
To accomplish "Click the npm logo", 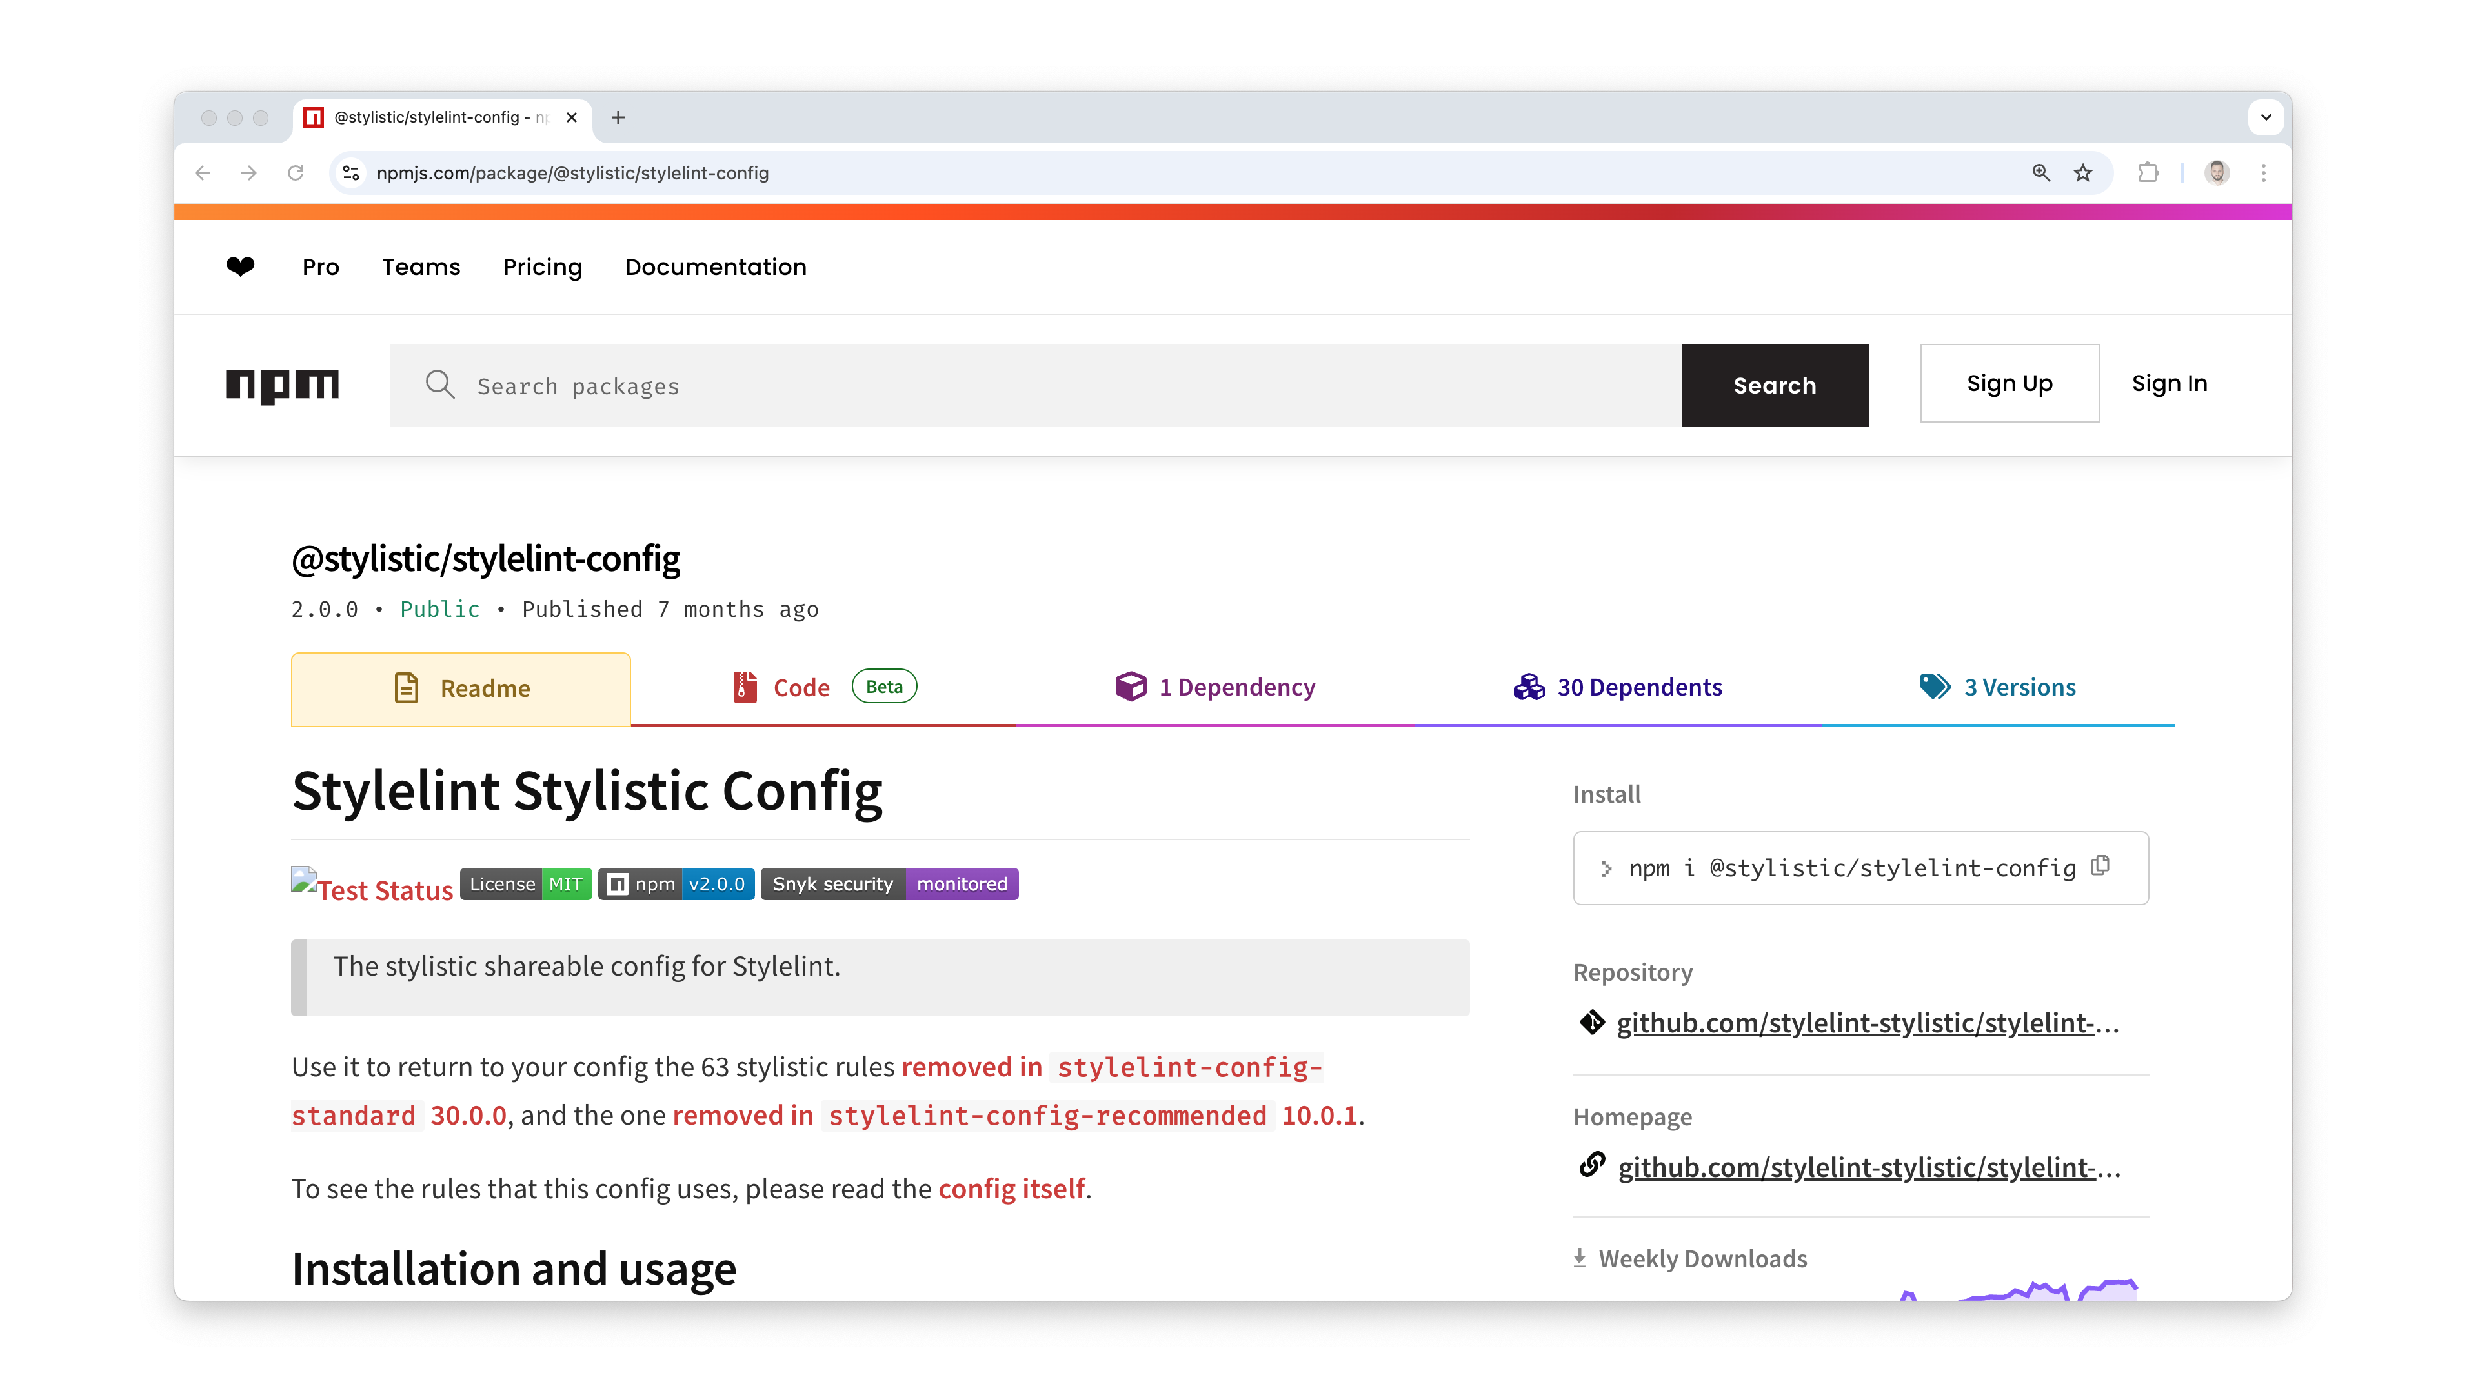I will pyautogui.click(x=282, y=386).
